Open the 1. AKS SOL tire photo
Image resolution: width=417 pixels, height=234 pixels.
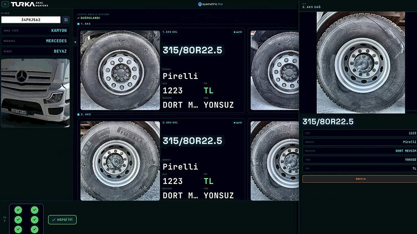(120, 70)
